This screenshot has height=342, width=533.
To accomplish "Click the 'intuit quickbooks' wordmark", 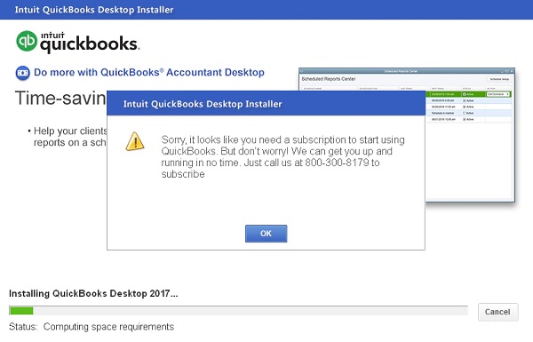I will 90,42.
